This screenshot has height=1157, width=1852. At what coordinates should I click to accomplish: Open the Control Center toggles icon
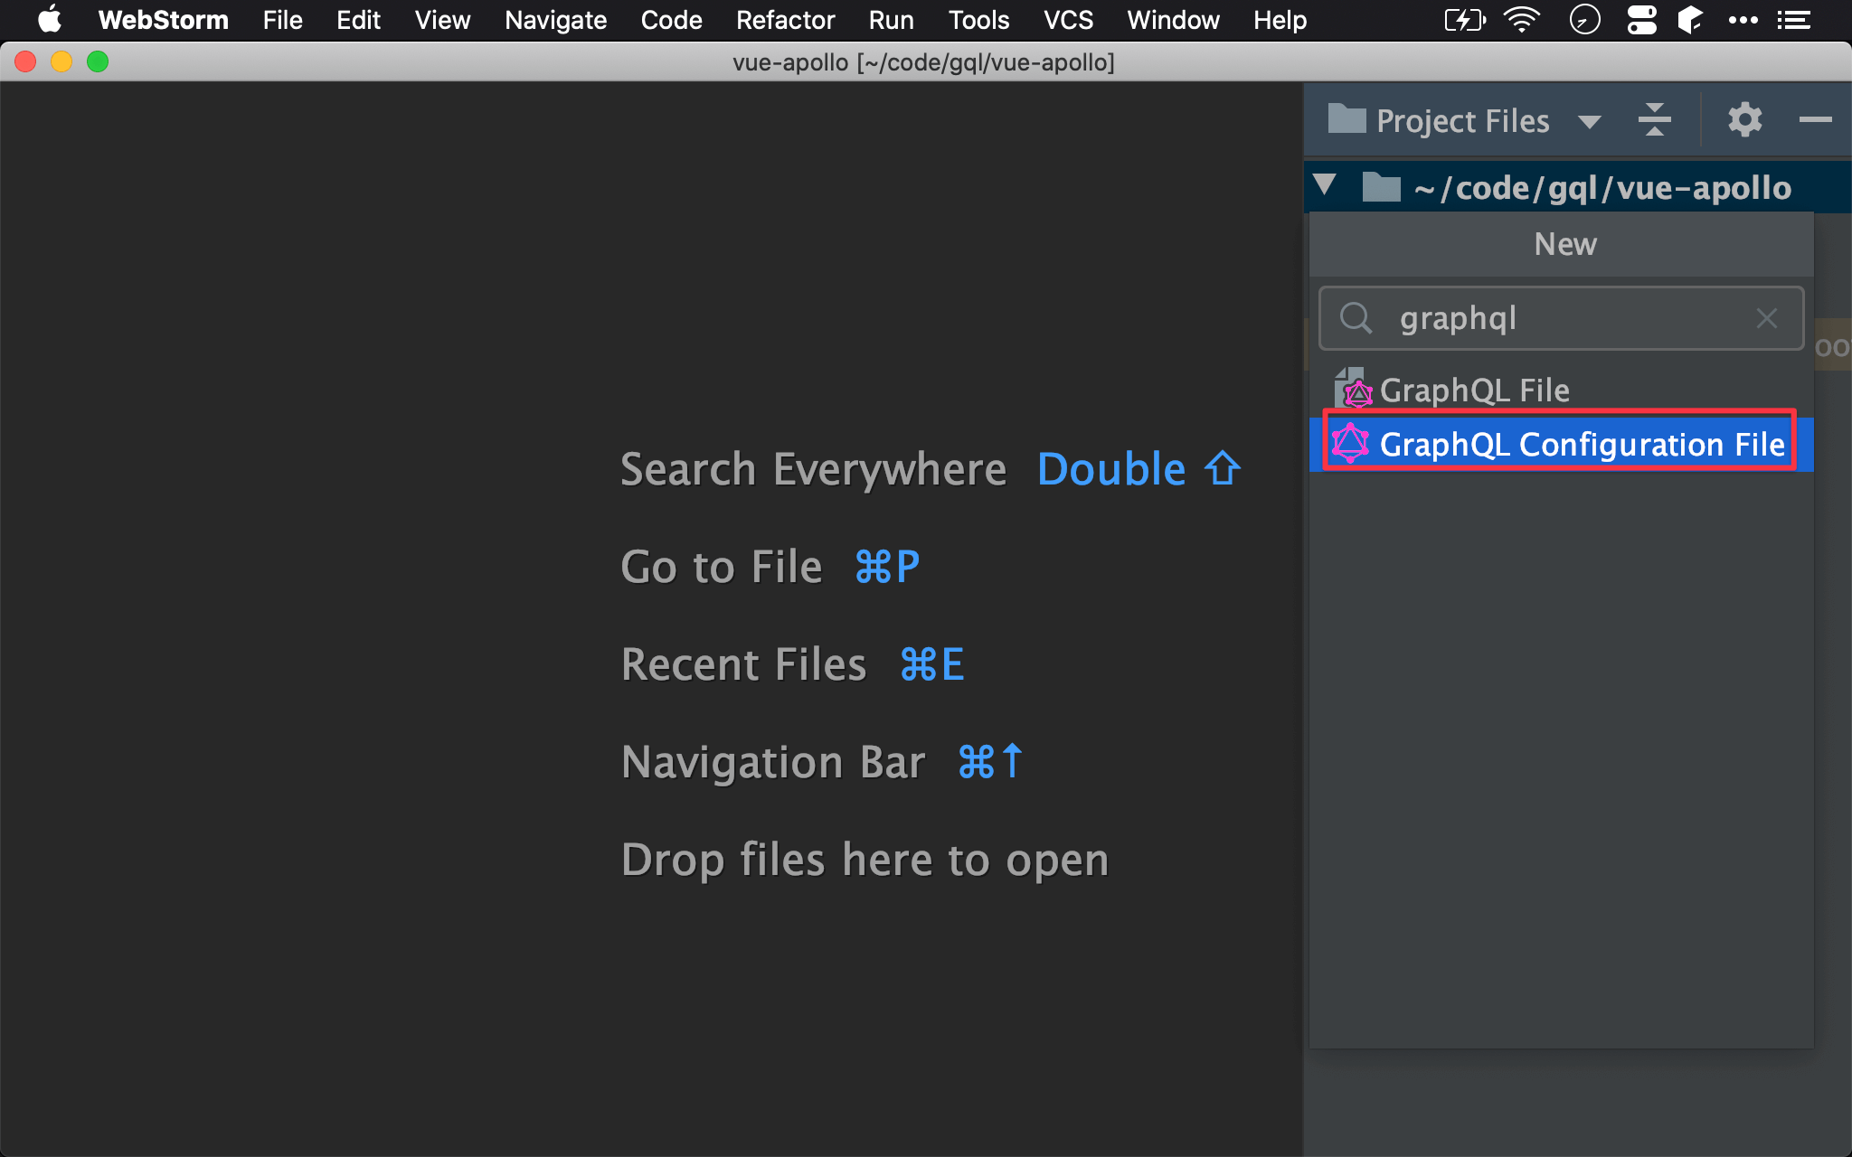[x=1641, y=20]
